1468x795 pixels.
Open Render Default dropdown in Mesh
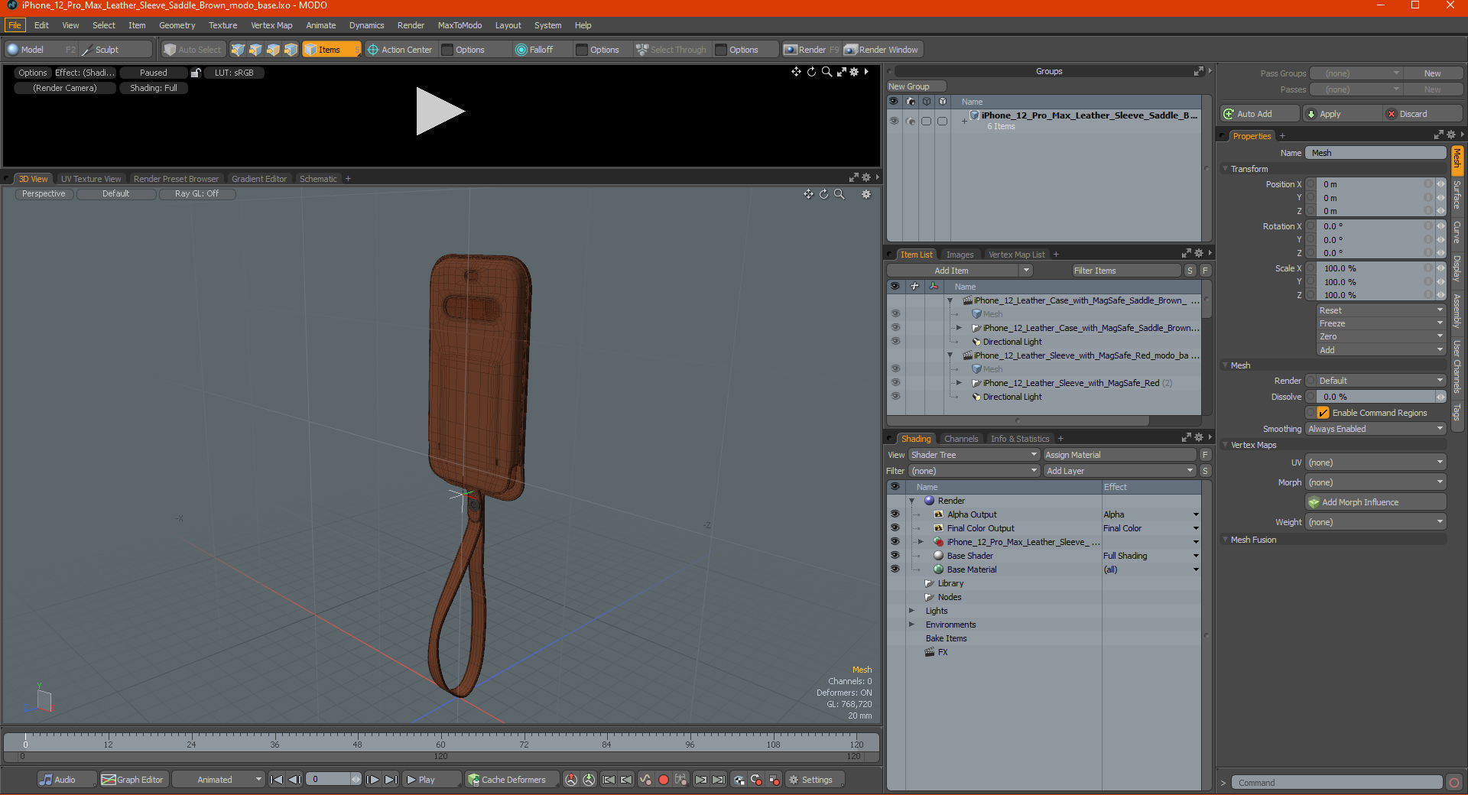pos(1381,381)
